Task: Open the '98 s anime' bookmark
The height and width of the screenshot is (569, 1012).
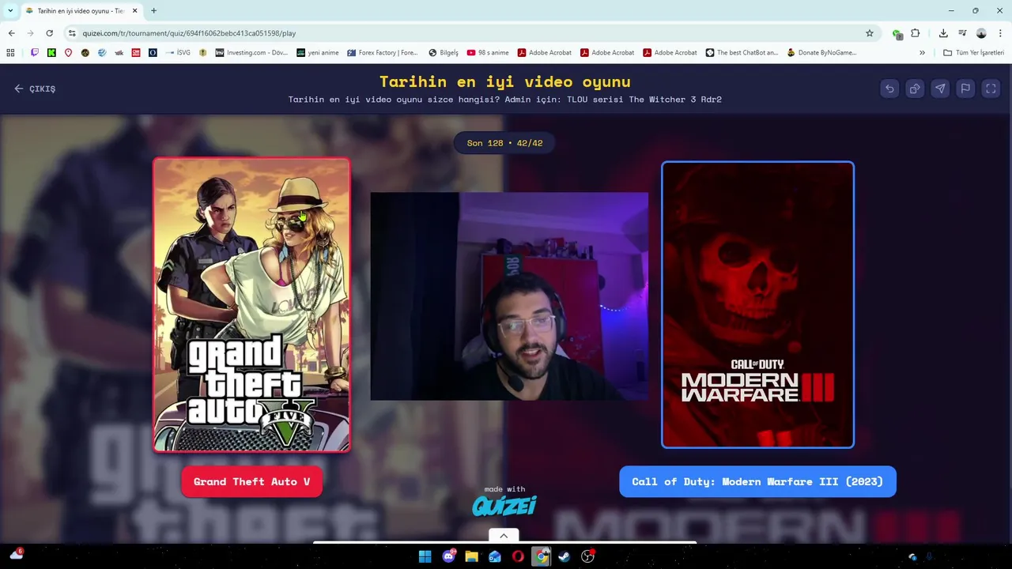Action: point(488,53)
